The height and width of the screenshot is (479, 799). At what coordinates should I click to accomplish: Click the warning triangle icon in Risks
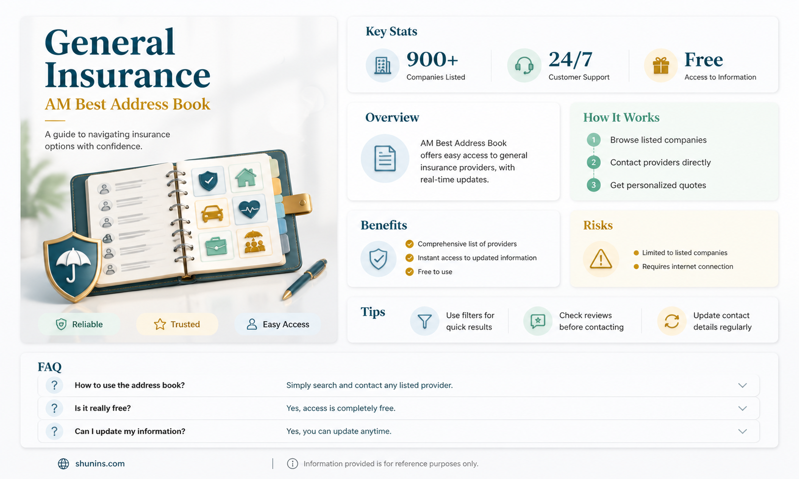coord(601,258)
